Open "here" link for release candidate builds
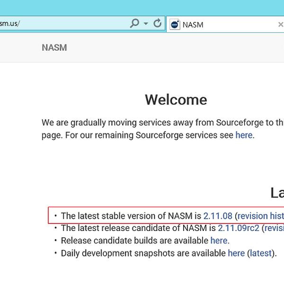This screenshot has width=284, height=284. tap(219, 240)
